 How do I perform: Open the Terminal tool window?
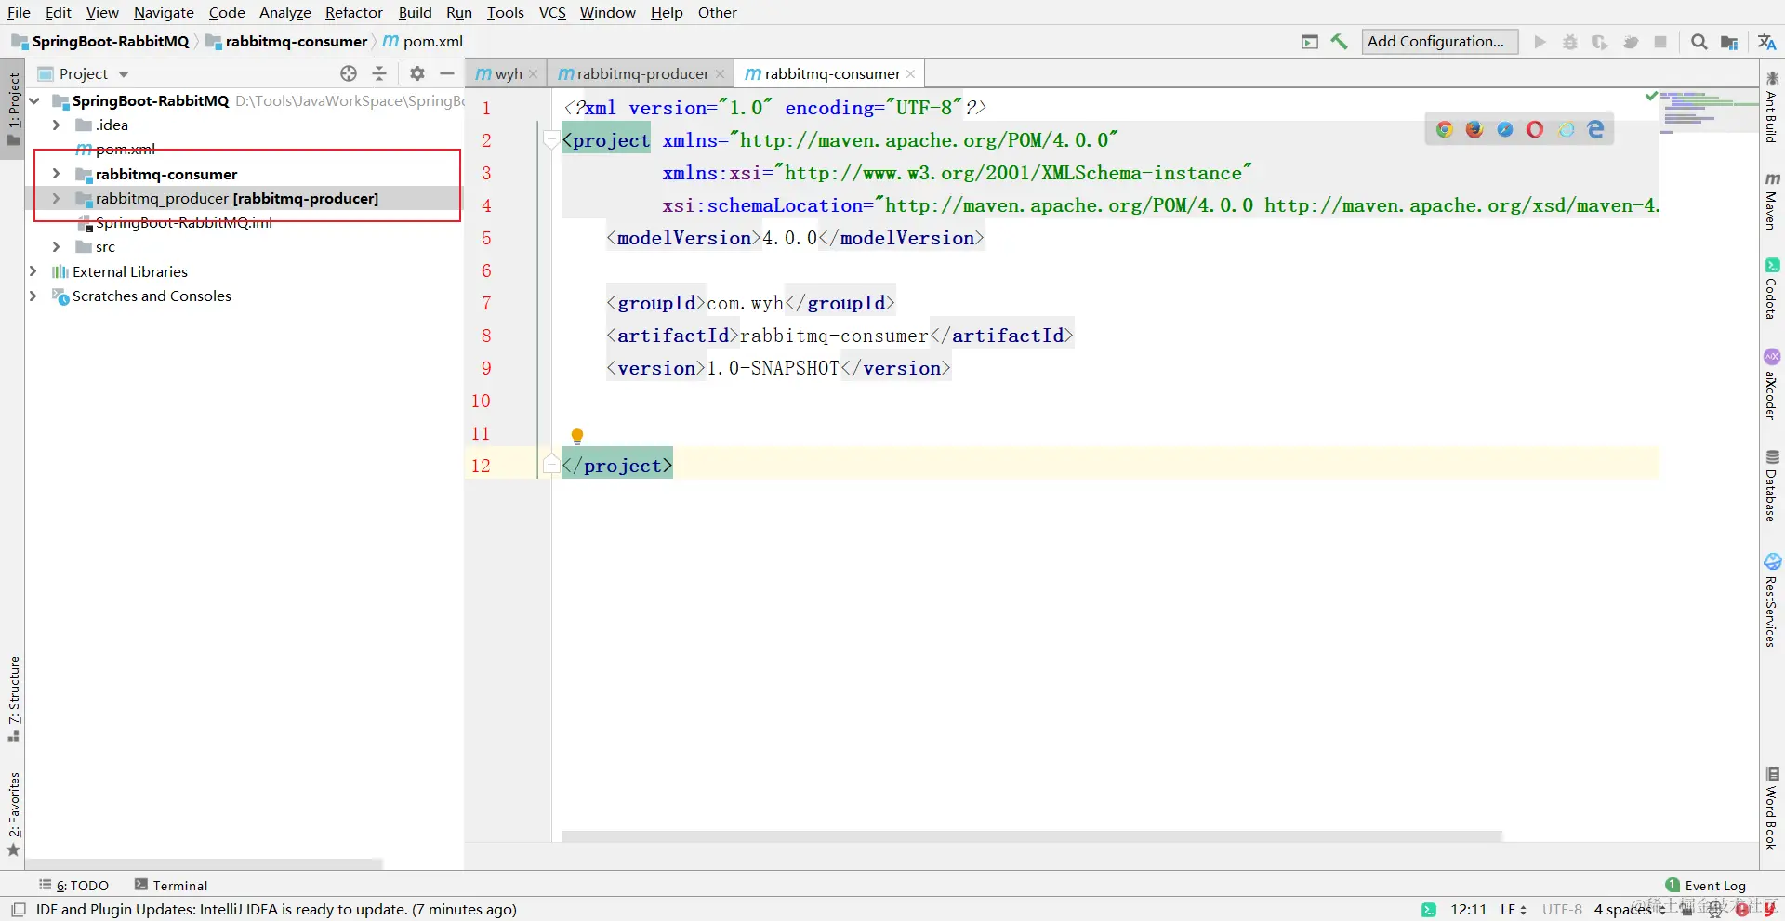click(x=171, y=886)
